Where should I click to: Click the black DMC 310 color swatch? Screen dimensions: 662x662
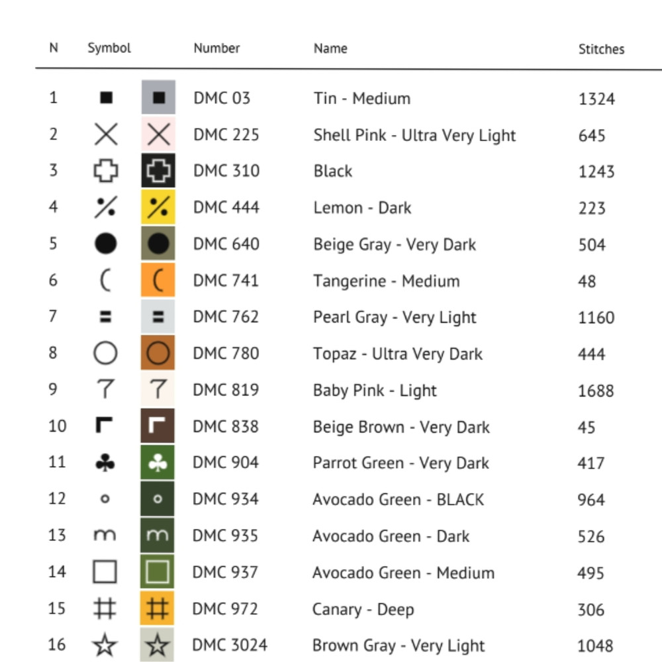[158, 171]
